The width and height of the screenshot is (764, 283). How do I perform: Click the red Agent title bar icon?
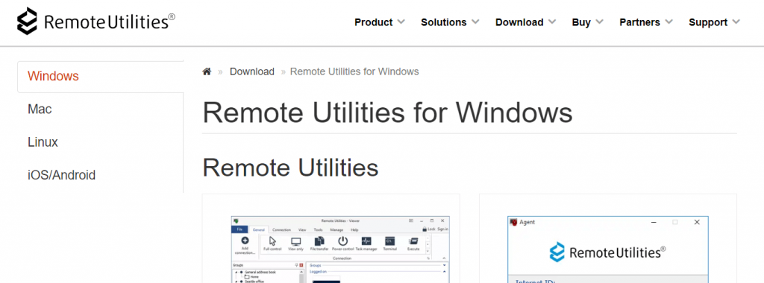513,222
